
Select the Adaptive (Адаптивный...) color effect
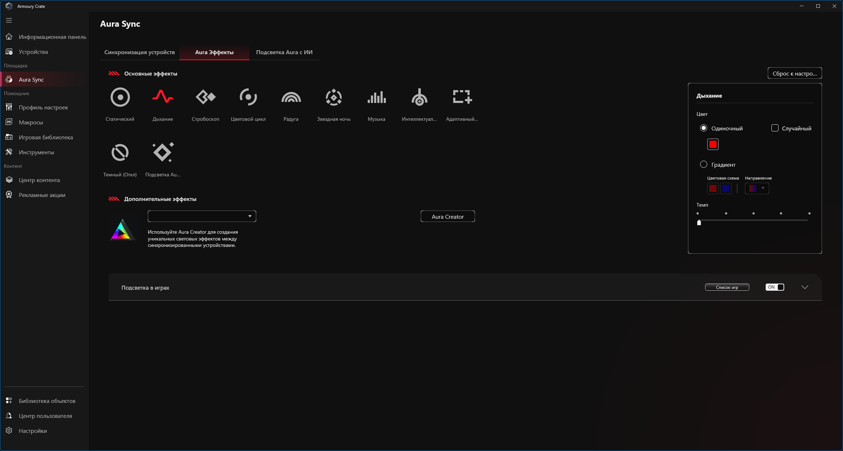coord(462,97)
